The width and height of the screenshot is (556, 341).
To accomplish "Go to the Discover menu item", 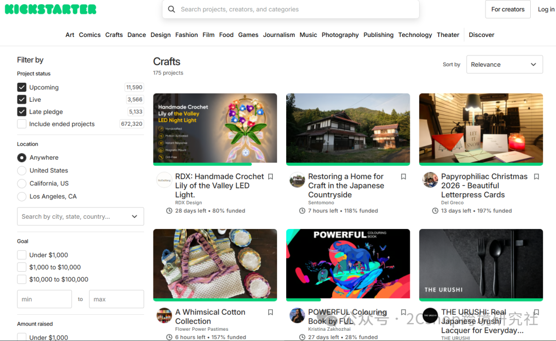I will click(x=481, y=35).
